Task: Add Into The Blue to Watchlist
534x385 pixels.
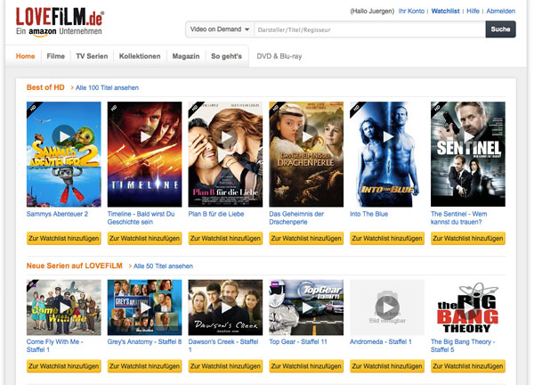Action: pos(387,238)
